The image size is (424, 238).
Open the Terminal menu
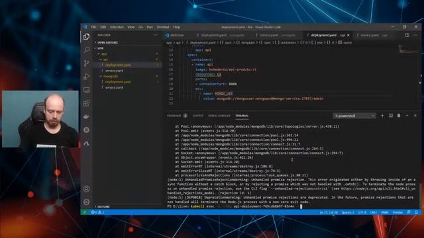(163, 27)
